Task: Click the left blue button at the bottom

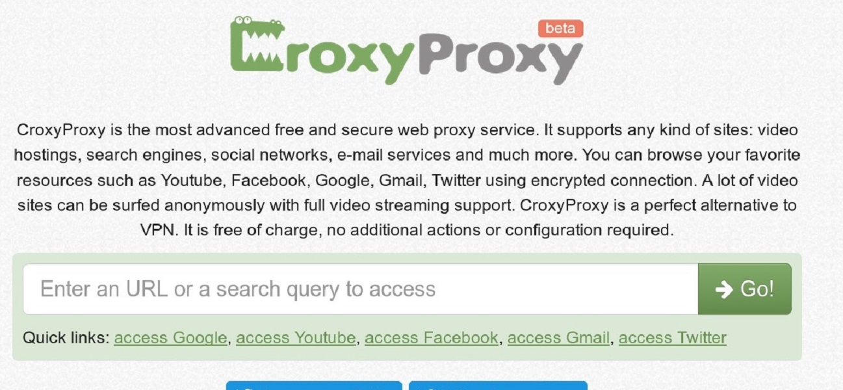Action: [x=314, y=386]
